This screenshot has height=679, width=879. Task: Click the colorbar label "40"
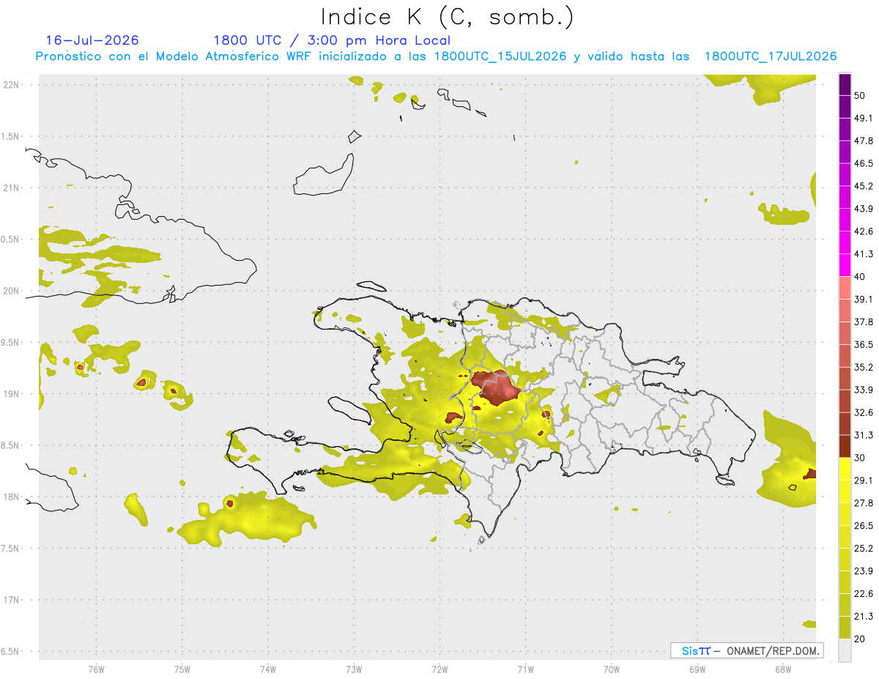[x=860, y=277]
